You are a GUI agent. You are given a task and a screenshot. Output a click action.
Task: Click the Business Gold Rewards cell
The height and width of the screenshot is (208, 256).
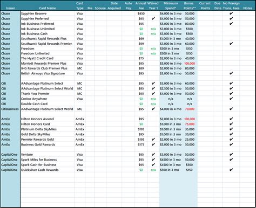pos(38,144)
